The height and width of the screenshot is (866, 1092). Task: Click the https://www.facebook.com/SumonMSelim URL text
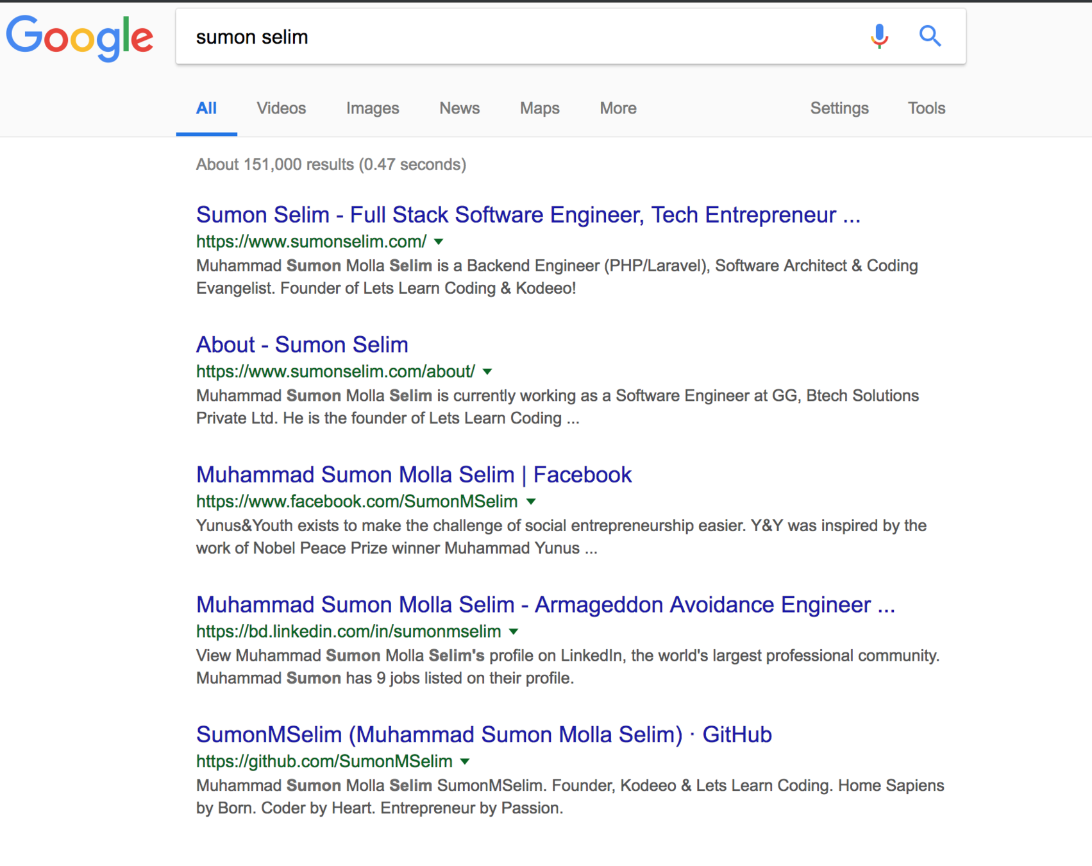click(x=357, y=502)
